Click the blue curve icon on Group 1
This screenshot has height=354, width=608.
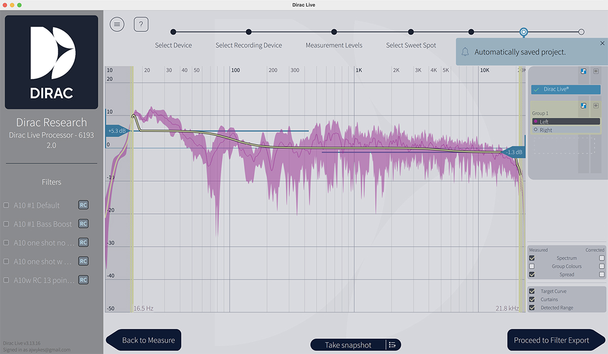[x=583, y=106]
